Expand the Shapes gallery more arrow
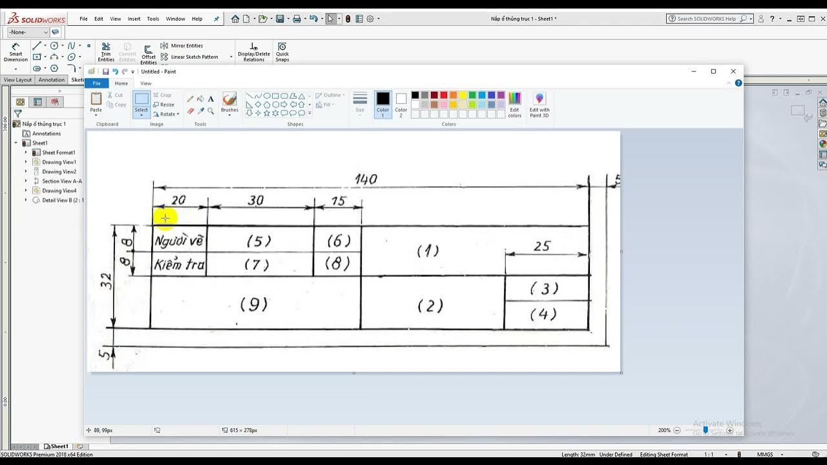Screen dimensions: 827x465 coord(309,114)
